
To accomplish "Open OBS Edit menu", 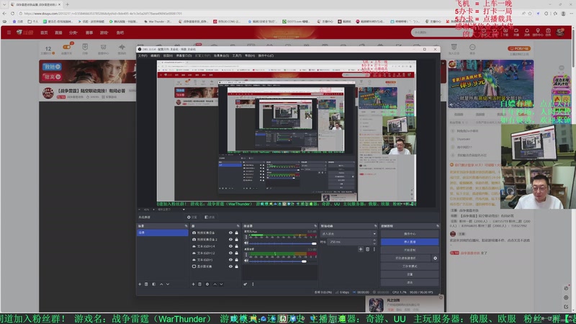I will 155,56.
